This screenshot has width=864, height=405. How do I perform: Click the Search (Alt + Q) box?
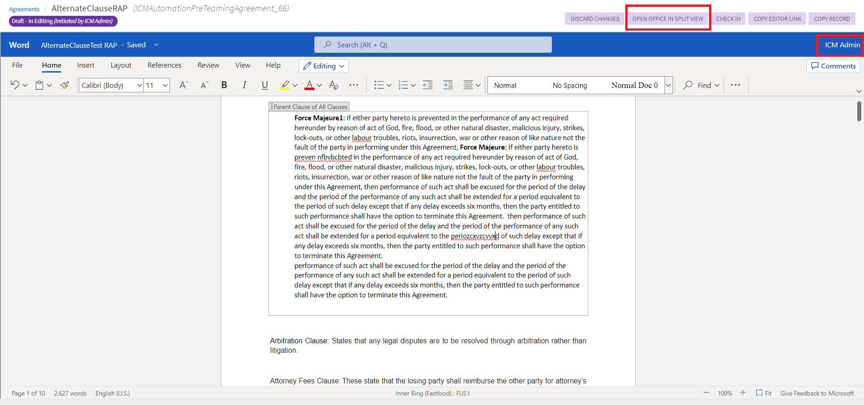(432, 45)
